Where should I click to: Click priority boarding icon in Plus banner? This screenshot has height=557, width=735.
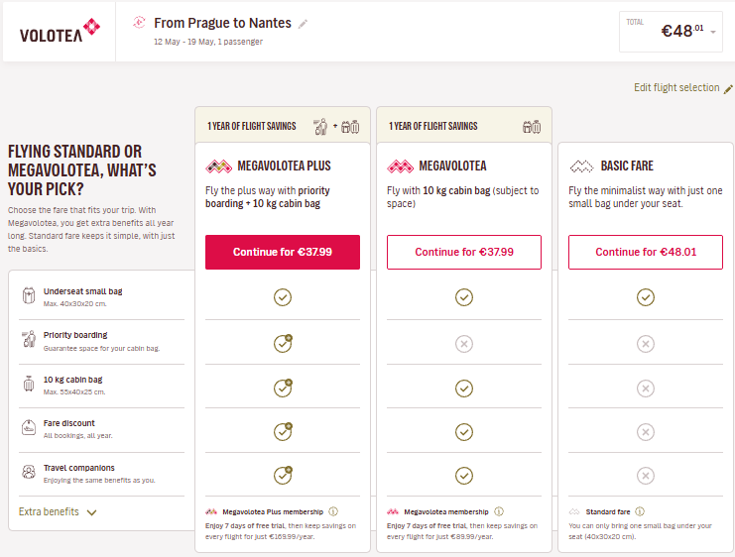tap(321, 127)
